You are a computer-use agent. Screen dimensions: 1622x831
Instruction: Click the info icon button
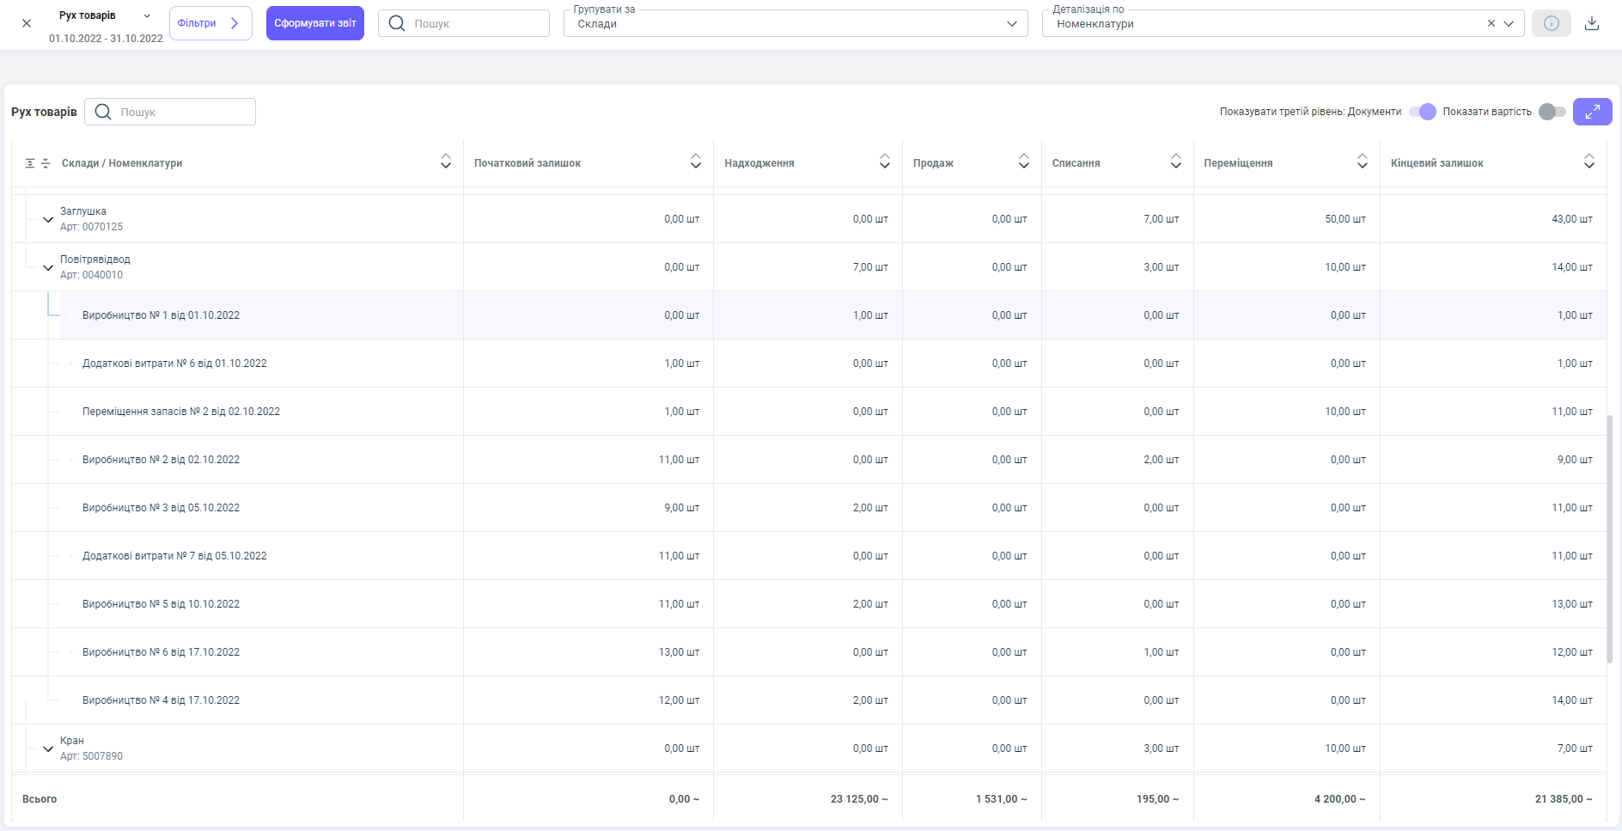1551,23
